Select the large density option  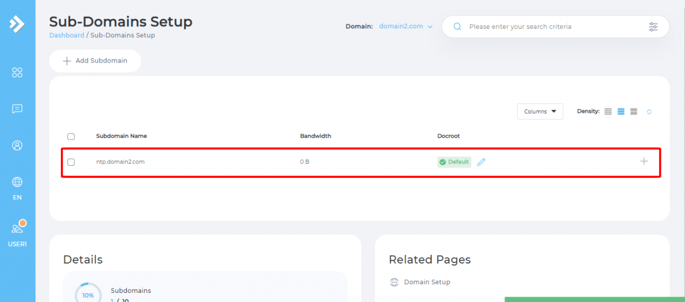coord(634,112)
